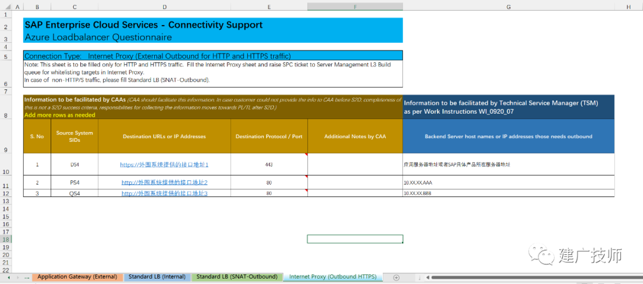Click 'Backend Server host names' header cell
The image size is (643, 284).
508,136
